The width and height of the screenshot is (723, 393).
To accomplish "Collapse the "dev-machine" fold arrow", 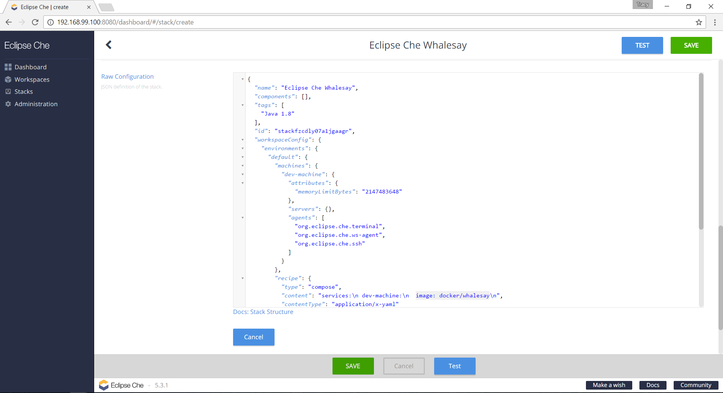I will [243, 174].
